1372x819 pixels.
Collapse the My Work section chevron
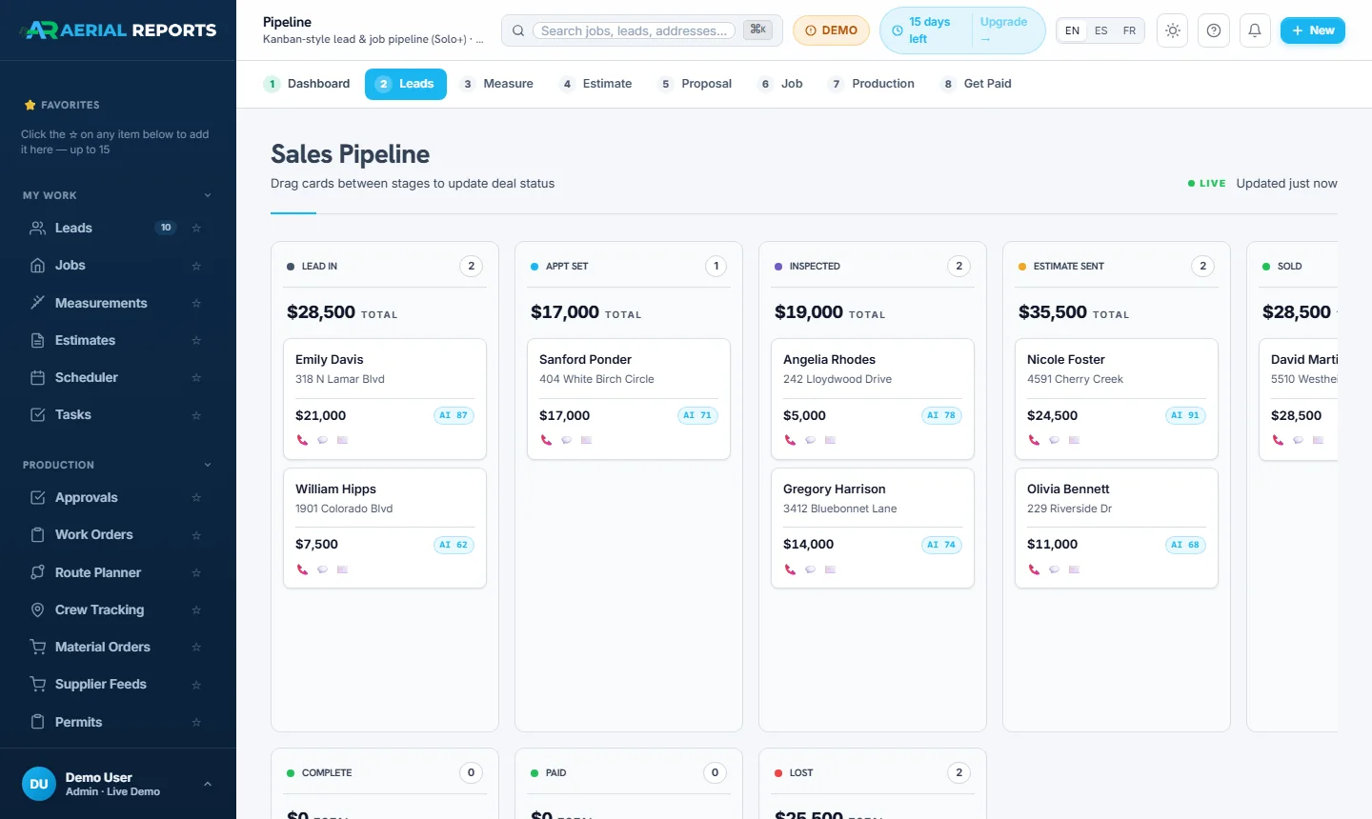coord(208,195)
